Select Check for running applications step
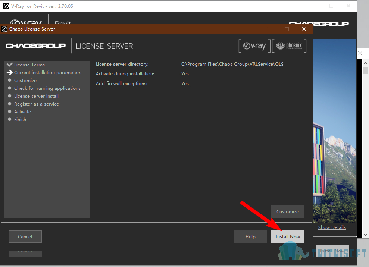The image size is (369, 267). (x=47, y=88)
